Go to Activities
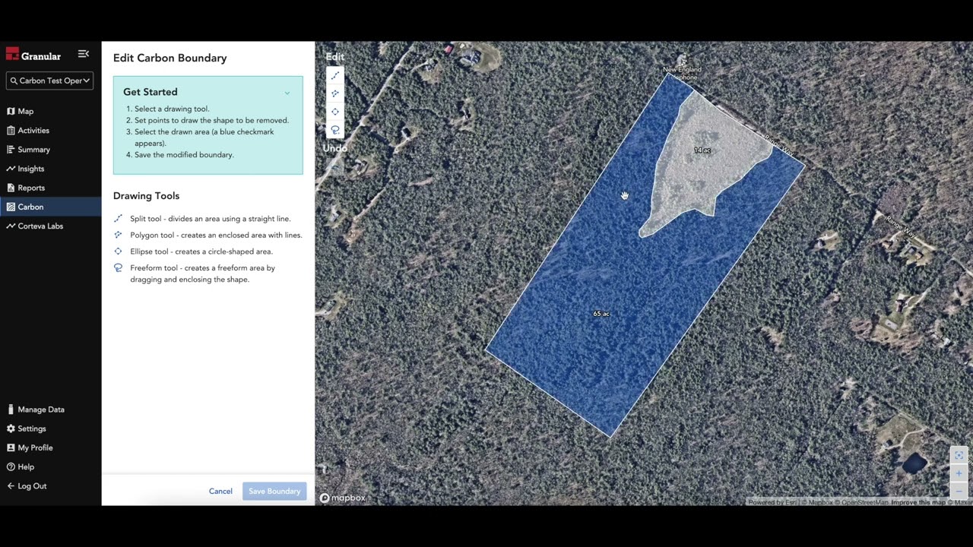Image resolution: width=973 pixels, height=547 pixels. tap(50, 131)
